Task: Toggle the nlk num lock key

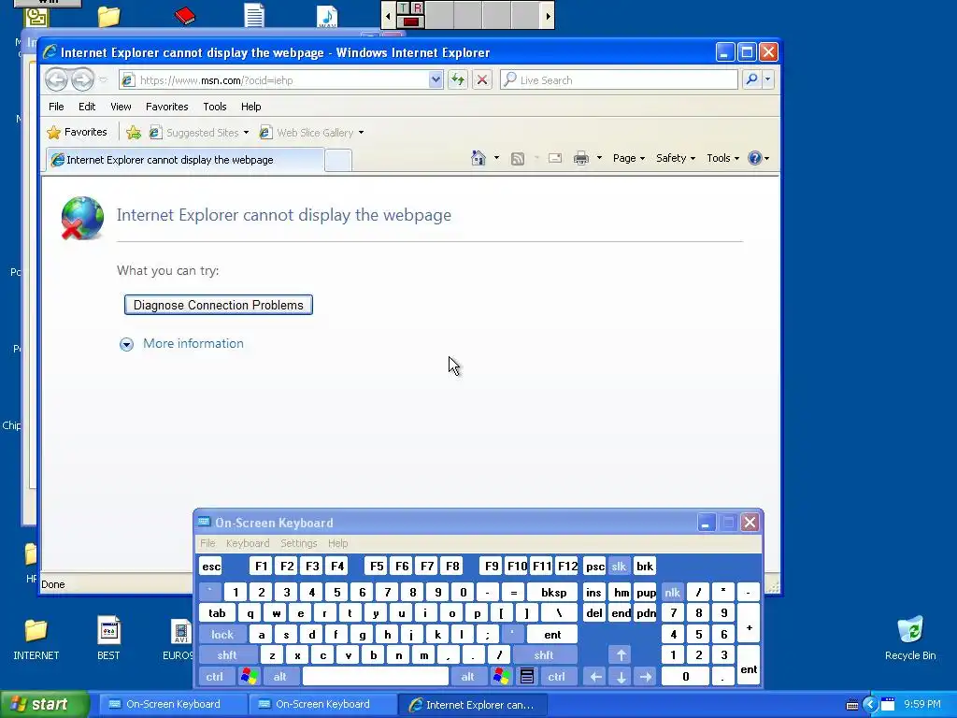Action: [672, 592]
